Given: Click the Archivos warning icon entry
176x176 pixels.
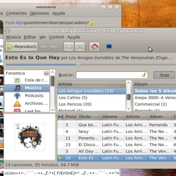Looking at the screenshot, I should coord(17,103).
